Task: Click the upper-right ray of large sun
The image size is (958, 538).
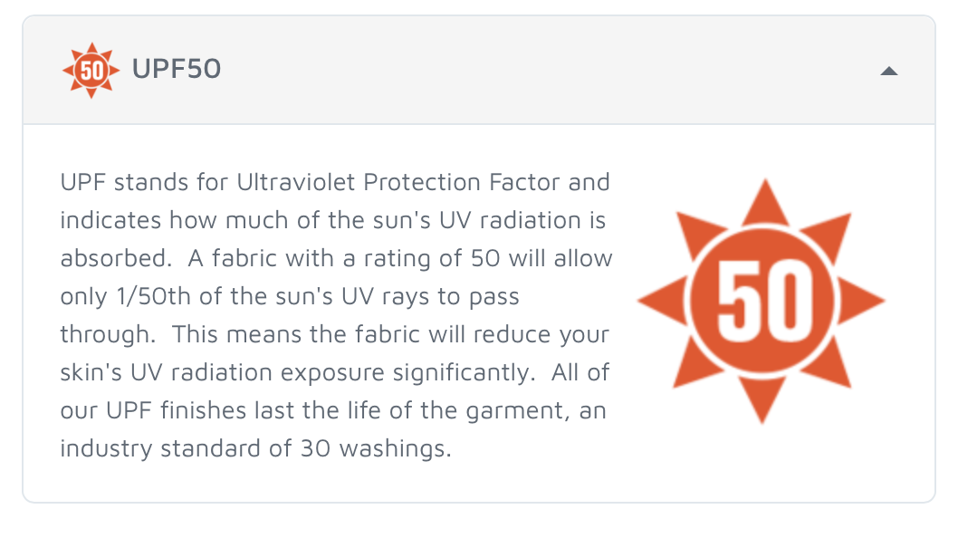Action: click(829, 235)
